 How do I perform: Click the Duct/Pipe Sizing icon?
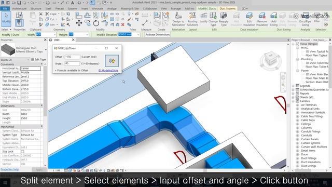pos(305,19)
